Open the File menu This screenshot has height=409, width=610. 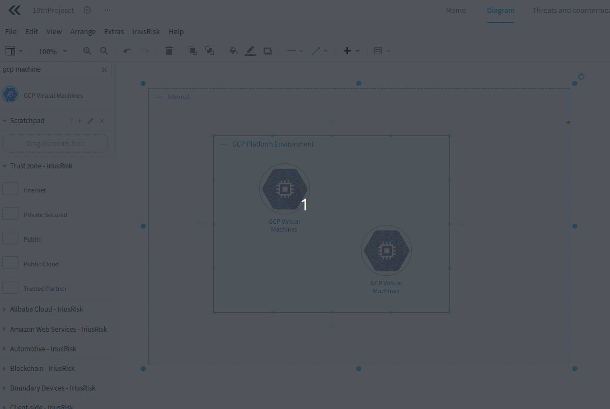pos(11,31)
